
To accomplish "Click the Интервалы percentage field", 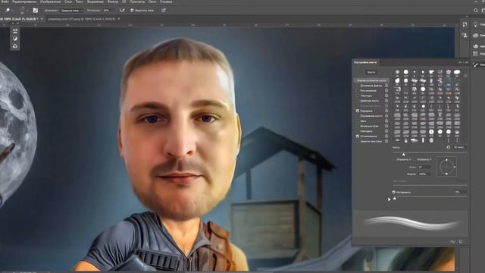I will [460, 192].
